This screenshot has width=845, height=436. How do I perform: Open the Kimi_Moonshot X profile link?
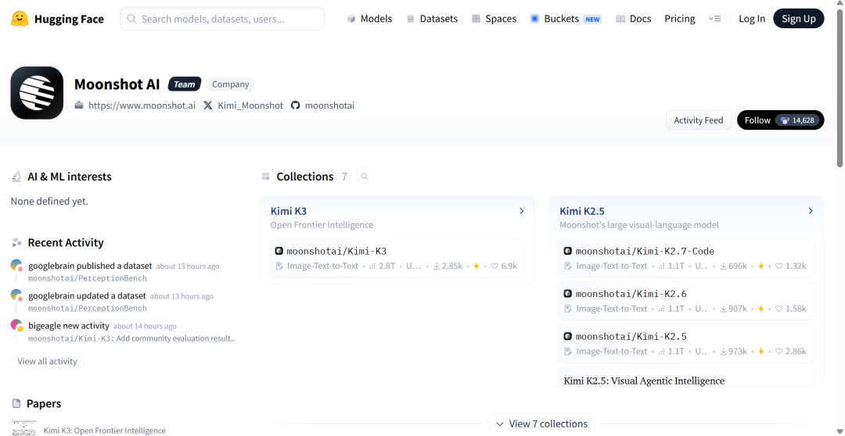click(x=250, y=105)
